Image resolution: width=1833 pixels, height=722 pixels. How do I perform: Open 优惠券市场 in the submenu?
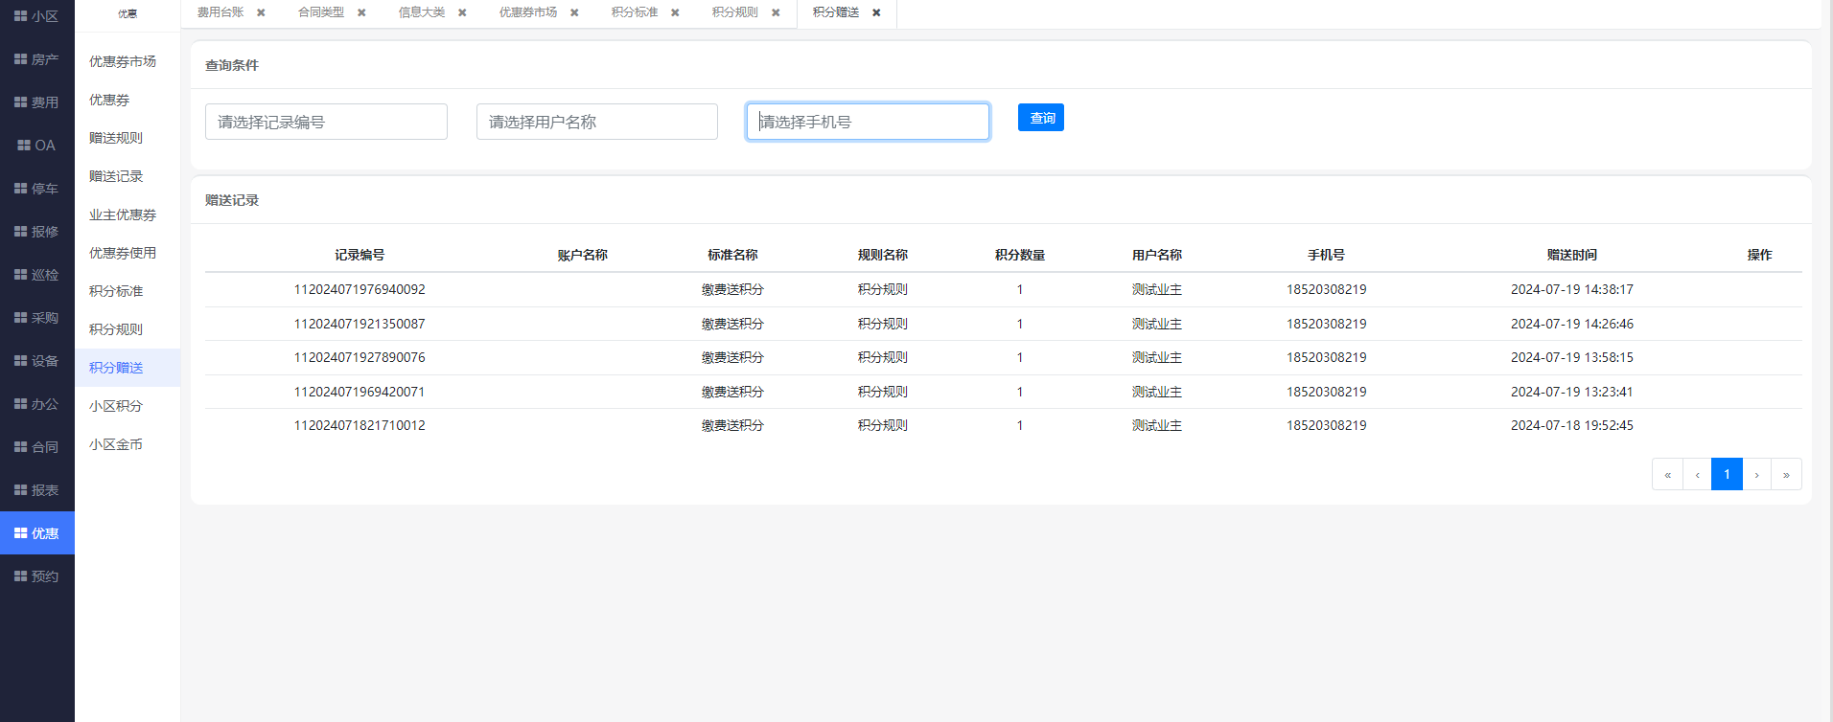(128, 61)
